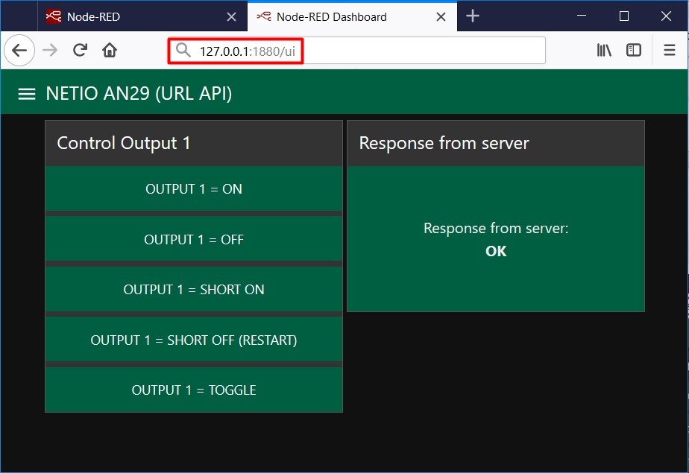
Task: Open the dashboard side menu icon
Action: point(26,93)
